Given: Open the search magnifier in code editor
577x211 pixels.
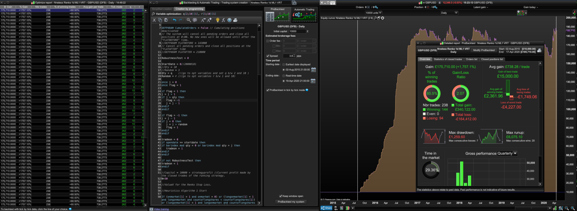Looking at the screenshot, I should tap(189, 20).
